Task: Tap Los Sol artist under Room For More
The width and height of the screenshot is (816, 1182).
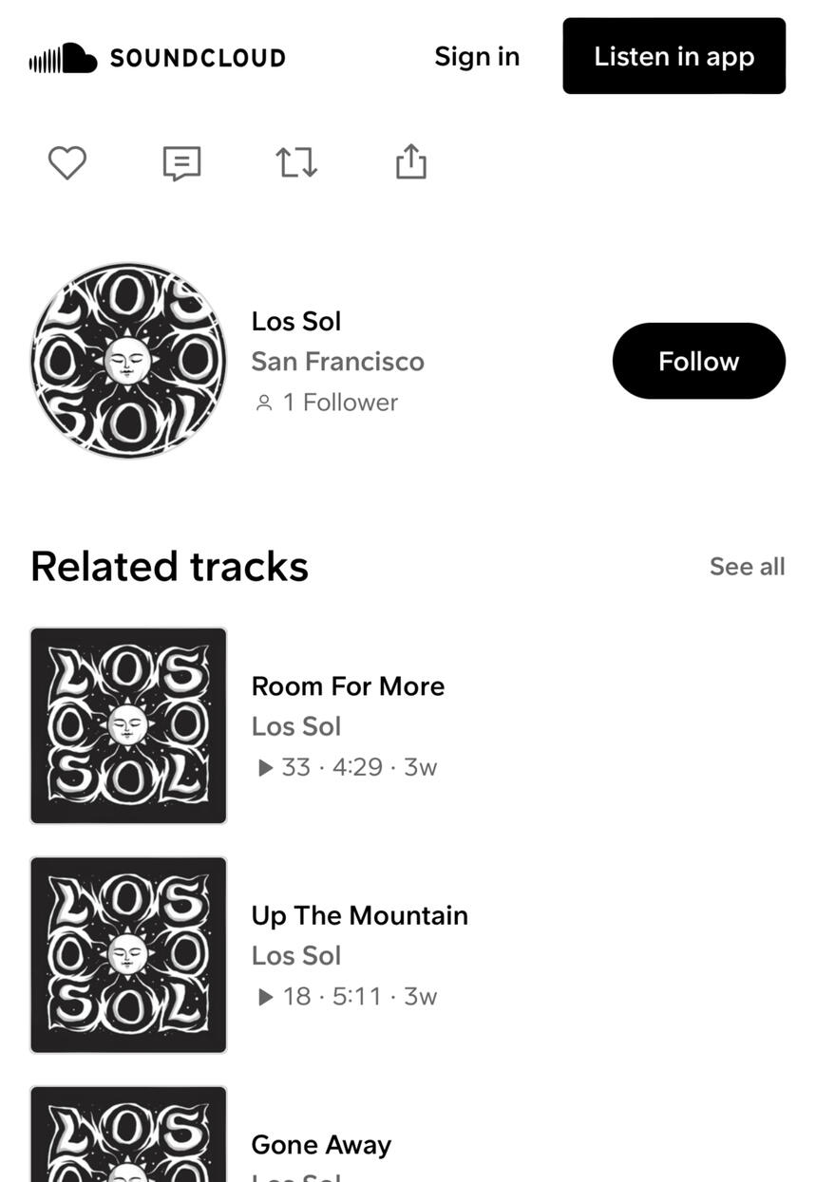Action: click(x=295, y=726)
